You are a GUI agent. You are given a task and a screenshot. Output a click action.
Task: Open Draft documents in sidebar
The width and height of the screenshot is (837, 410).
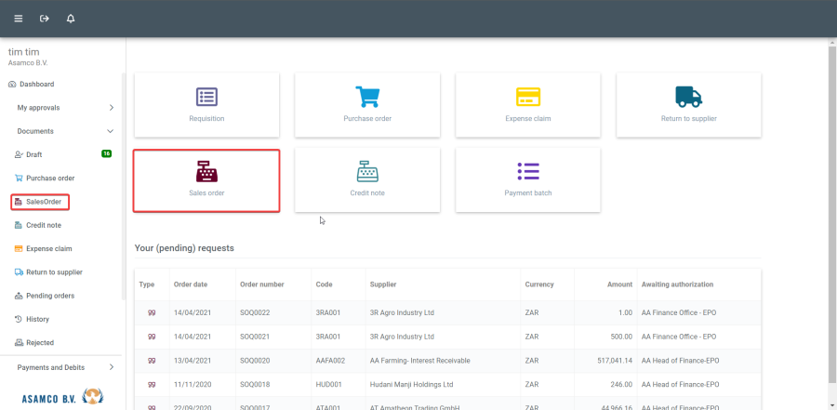33,154
